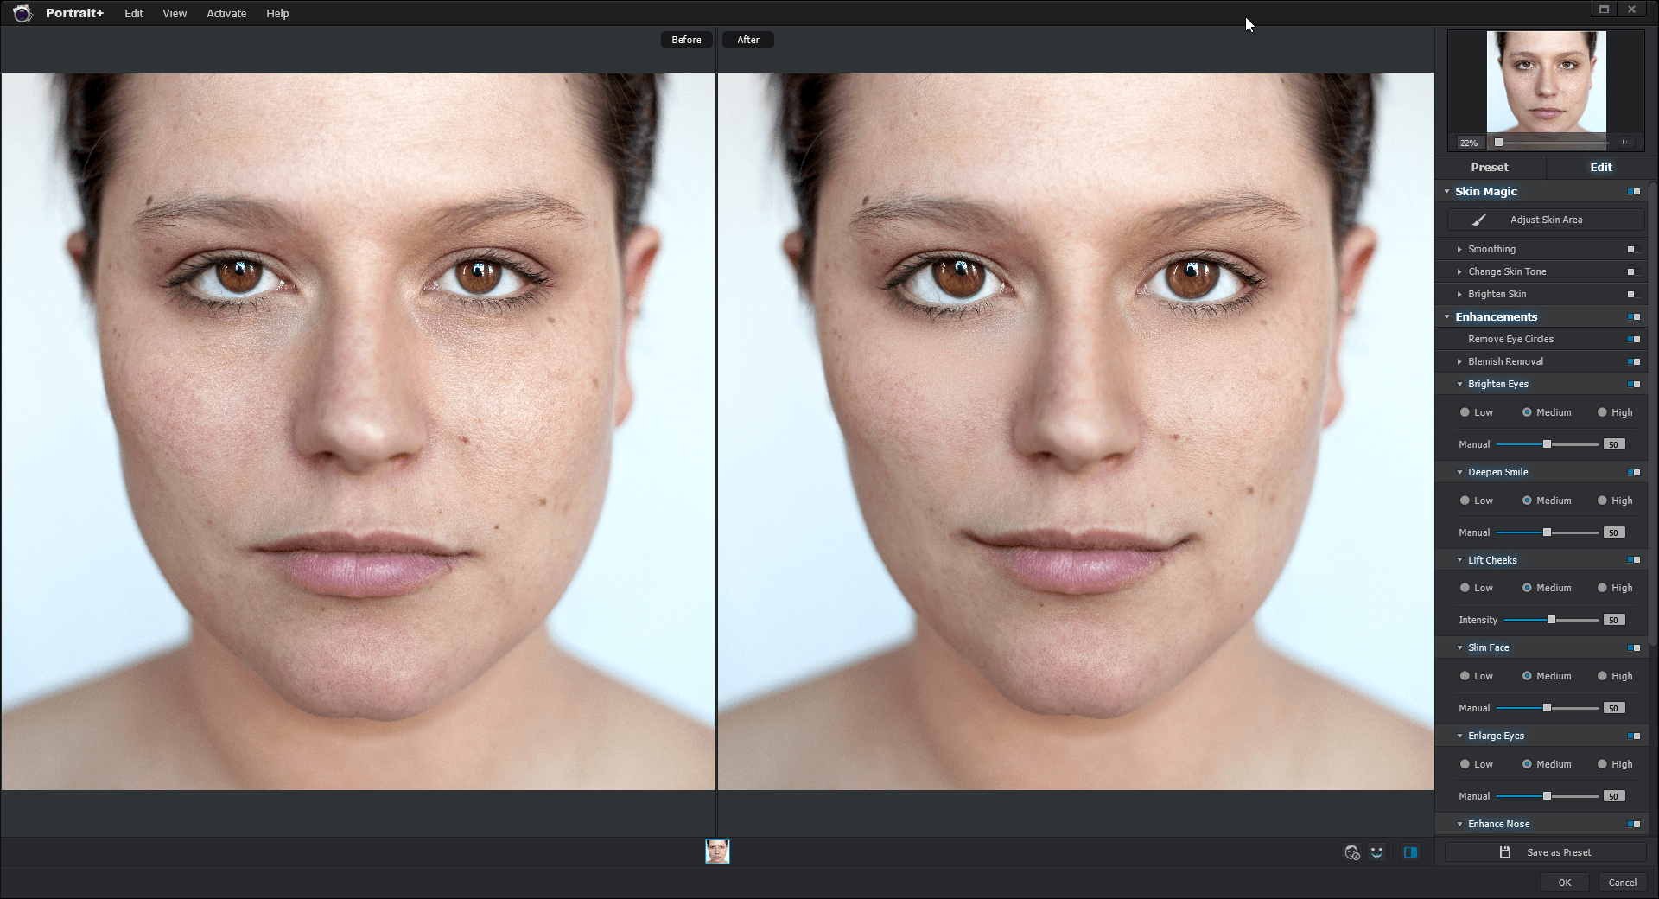Open the View menu

[x=175, y=13]
